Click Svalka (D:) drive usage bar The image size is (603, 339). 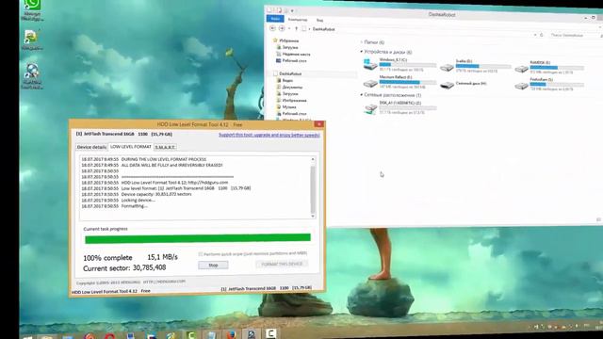[483, 66]
